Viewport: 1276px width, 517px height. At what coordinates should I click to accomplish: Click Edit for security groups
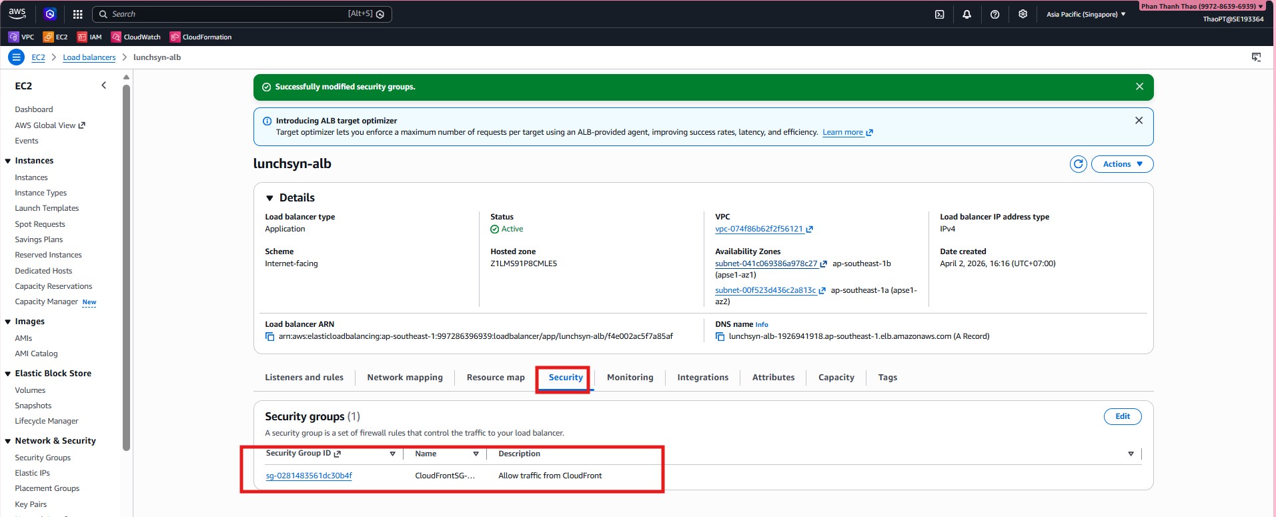pyautogui.click(x=1122, y=416)
